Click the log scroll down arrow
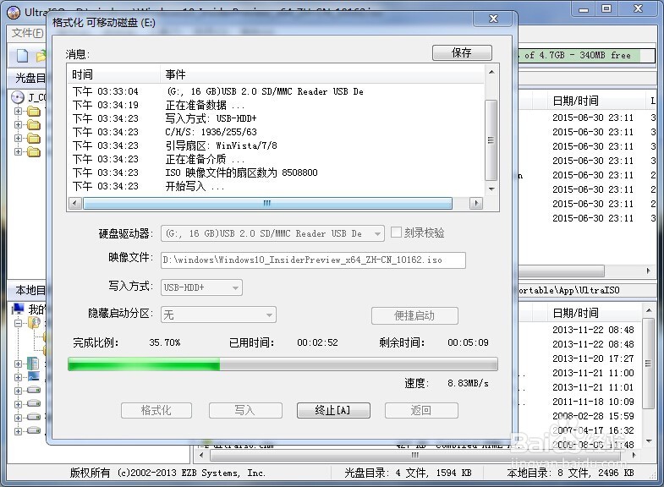 point(491,189)
